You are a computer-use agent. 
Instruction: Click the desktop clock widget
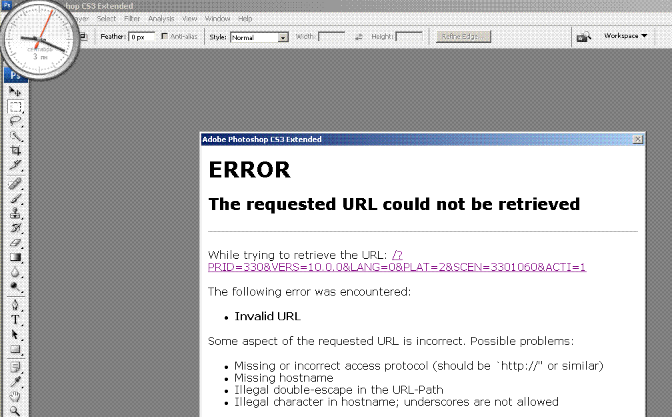click(39, 39)
